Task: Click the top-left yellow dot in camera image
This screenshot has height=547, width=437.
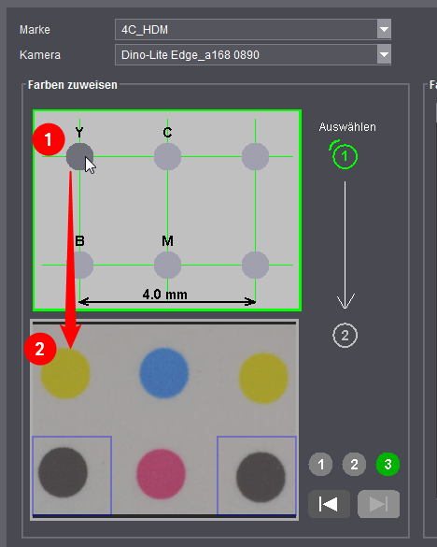Action: click(x=65, y=374)
